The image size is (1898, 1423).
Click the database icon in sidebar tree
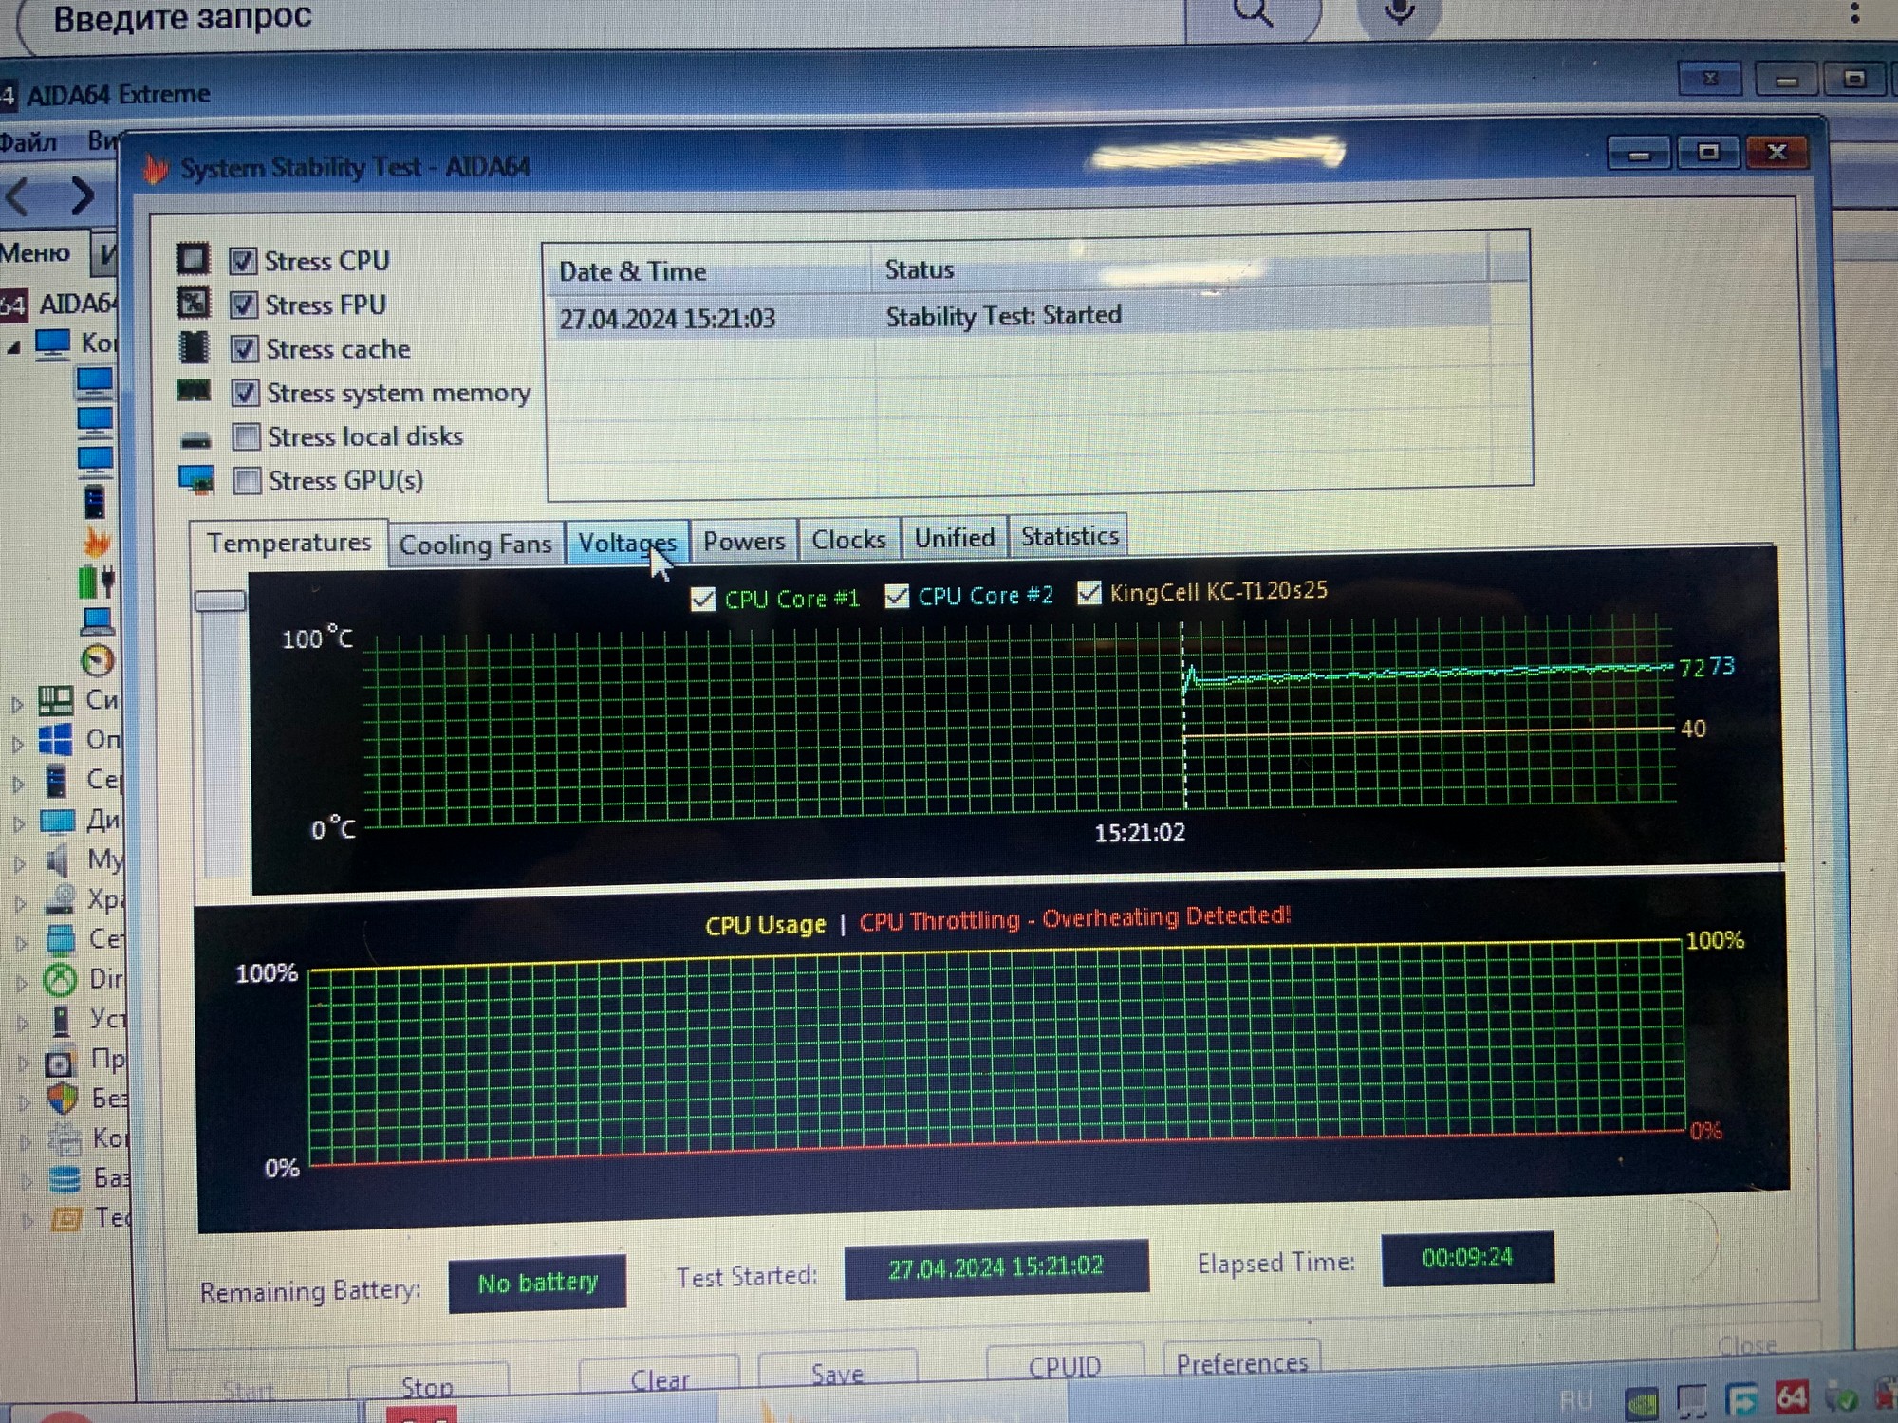pos(65,1179)
